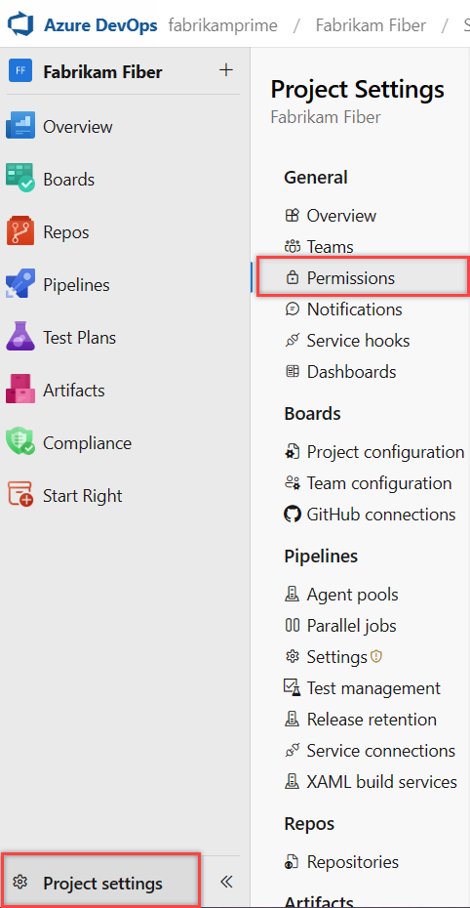Click the Fabrikam Fiber breadcrumb link

click(372, 25)
